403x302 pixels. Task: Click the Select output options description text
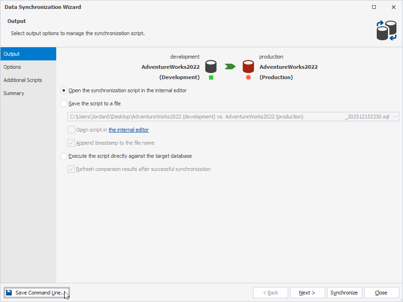pos(78,33)
